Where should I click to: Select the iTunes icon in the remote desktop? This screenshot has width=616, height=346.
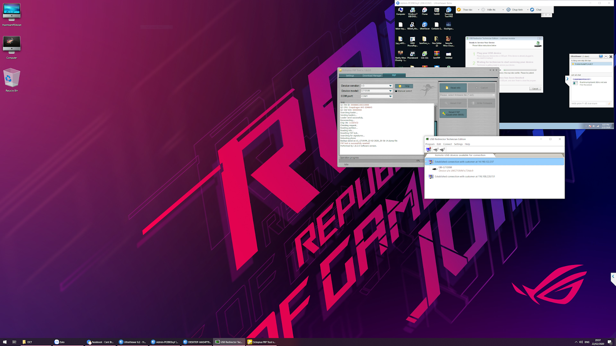coord(425,12)
